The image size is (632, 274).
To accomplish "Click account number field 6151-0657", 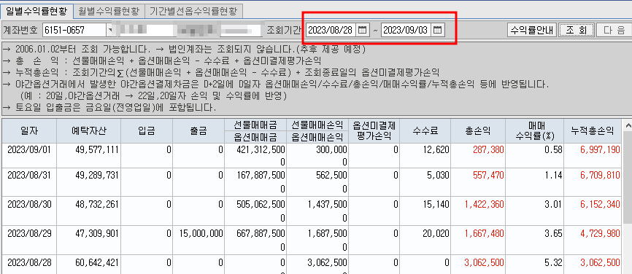I will (x=74, y=30).
